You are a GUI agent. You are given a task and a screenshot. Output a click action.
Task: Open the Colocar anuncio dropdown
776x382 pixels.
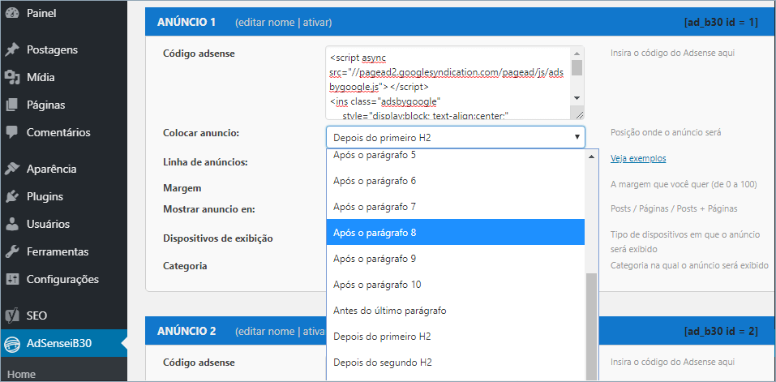point(456,137)
